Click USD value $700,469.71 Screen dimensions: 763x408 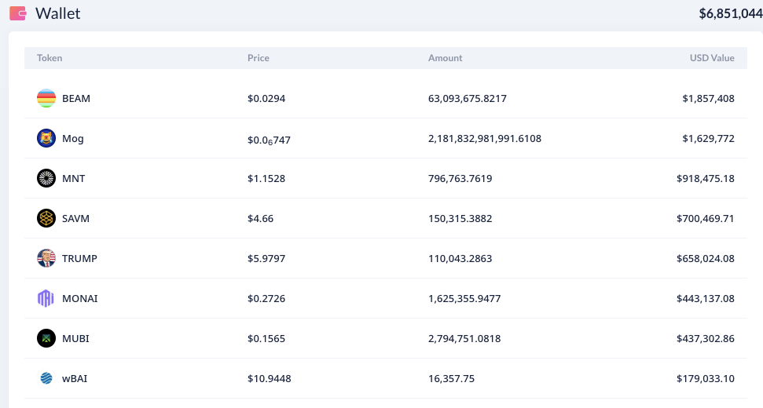(x=705, y=219)
